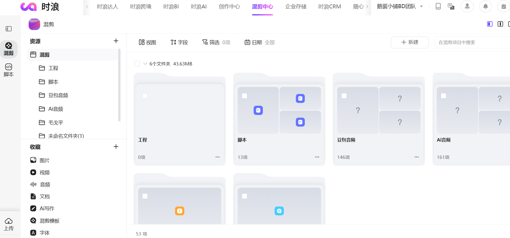Switch to 时浪AI tab
Screen dimensions: 510x238
(199, 7)
